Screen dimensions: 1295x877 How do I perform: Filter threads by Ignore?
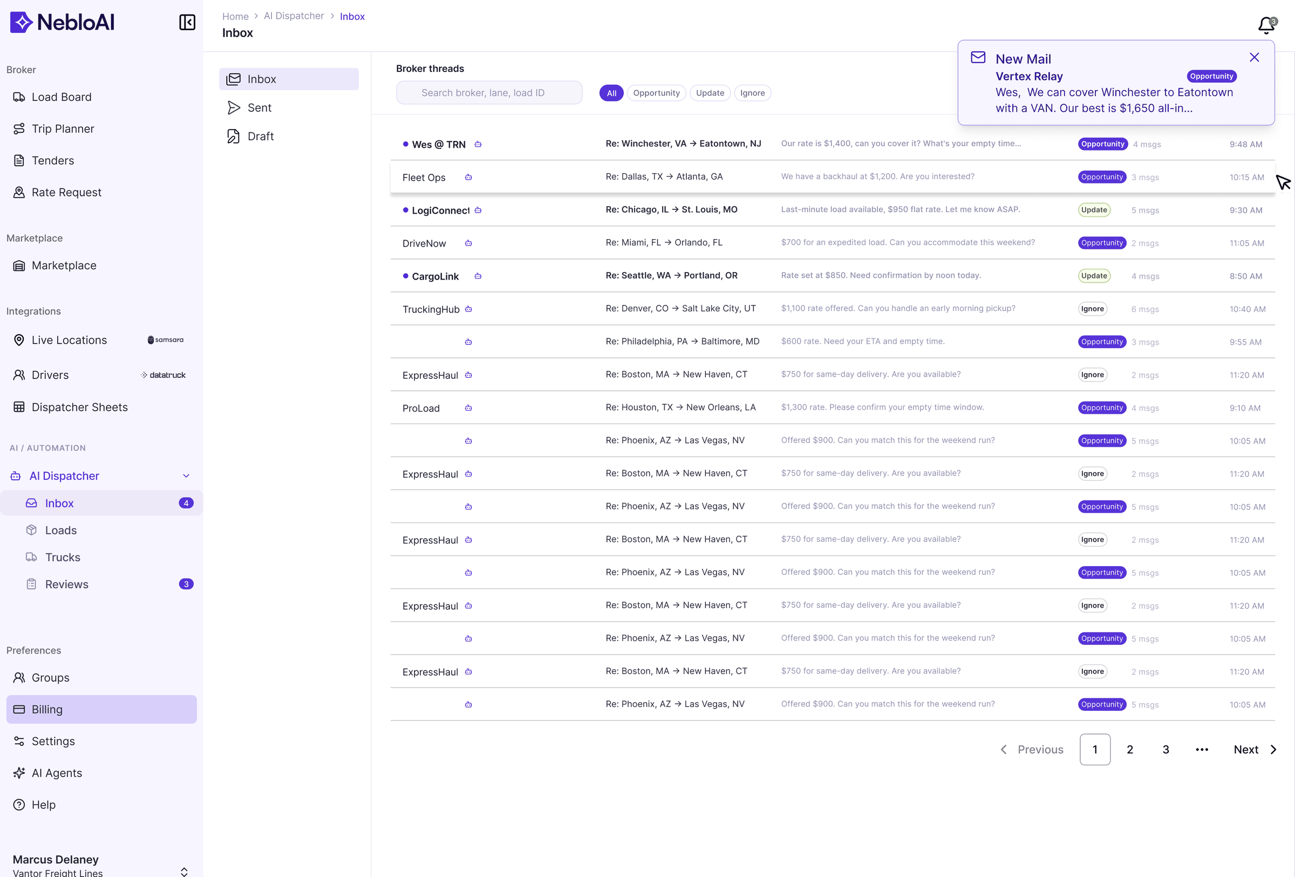[x=752, y=93]
